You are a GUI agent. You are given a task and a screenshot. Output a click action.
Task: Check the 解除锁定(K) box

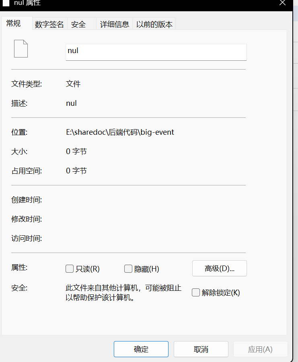[x=196, y=292]
